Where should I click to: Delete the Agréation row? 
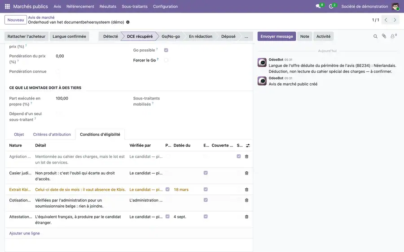pyautogui.click(x=246, y=156)
